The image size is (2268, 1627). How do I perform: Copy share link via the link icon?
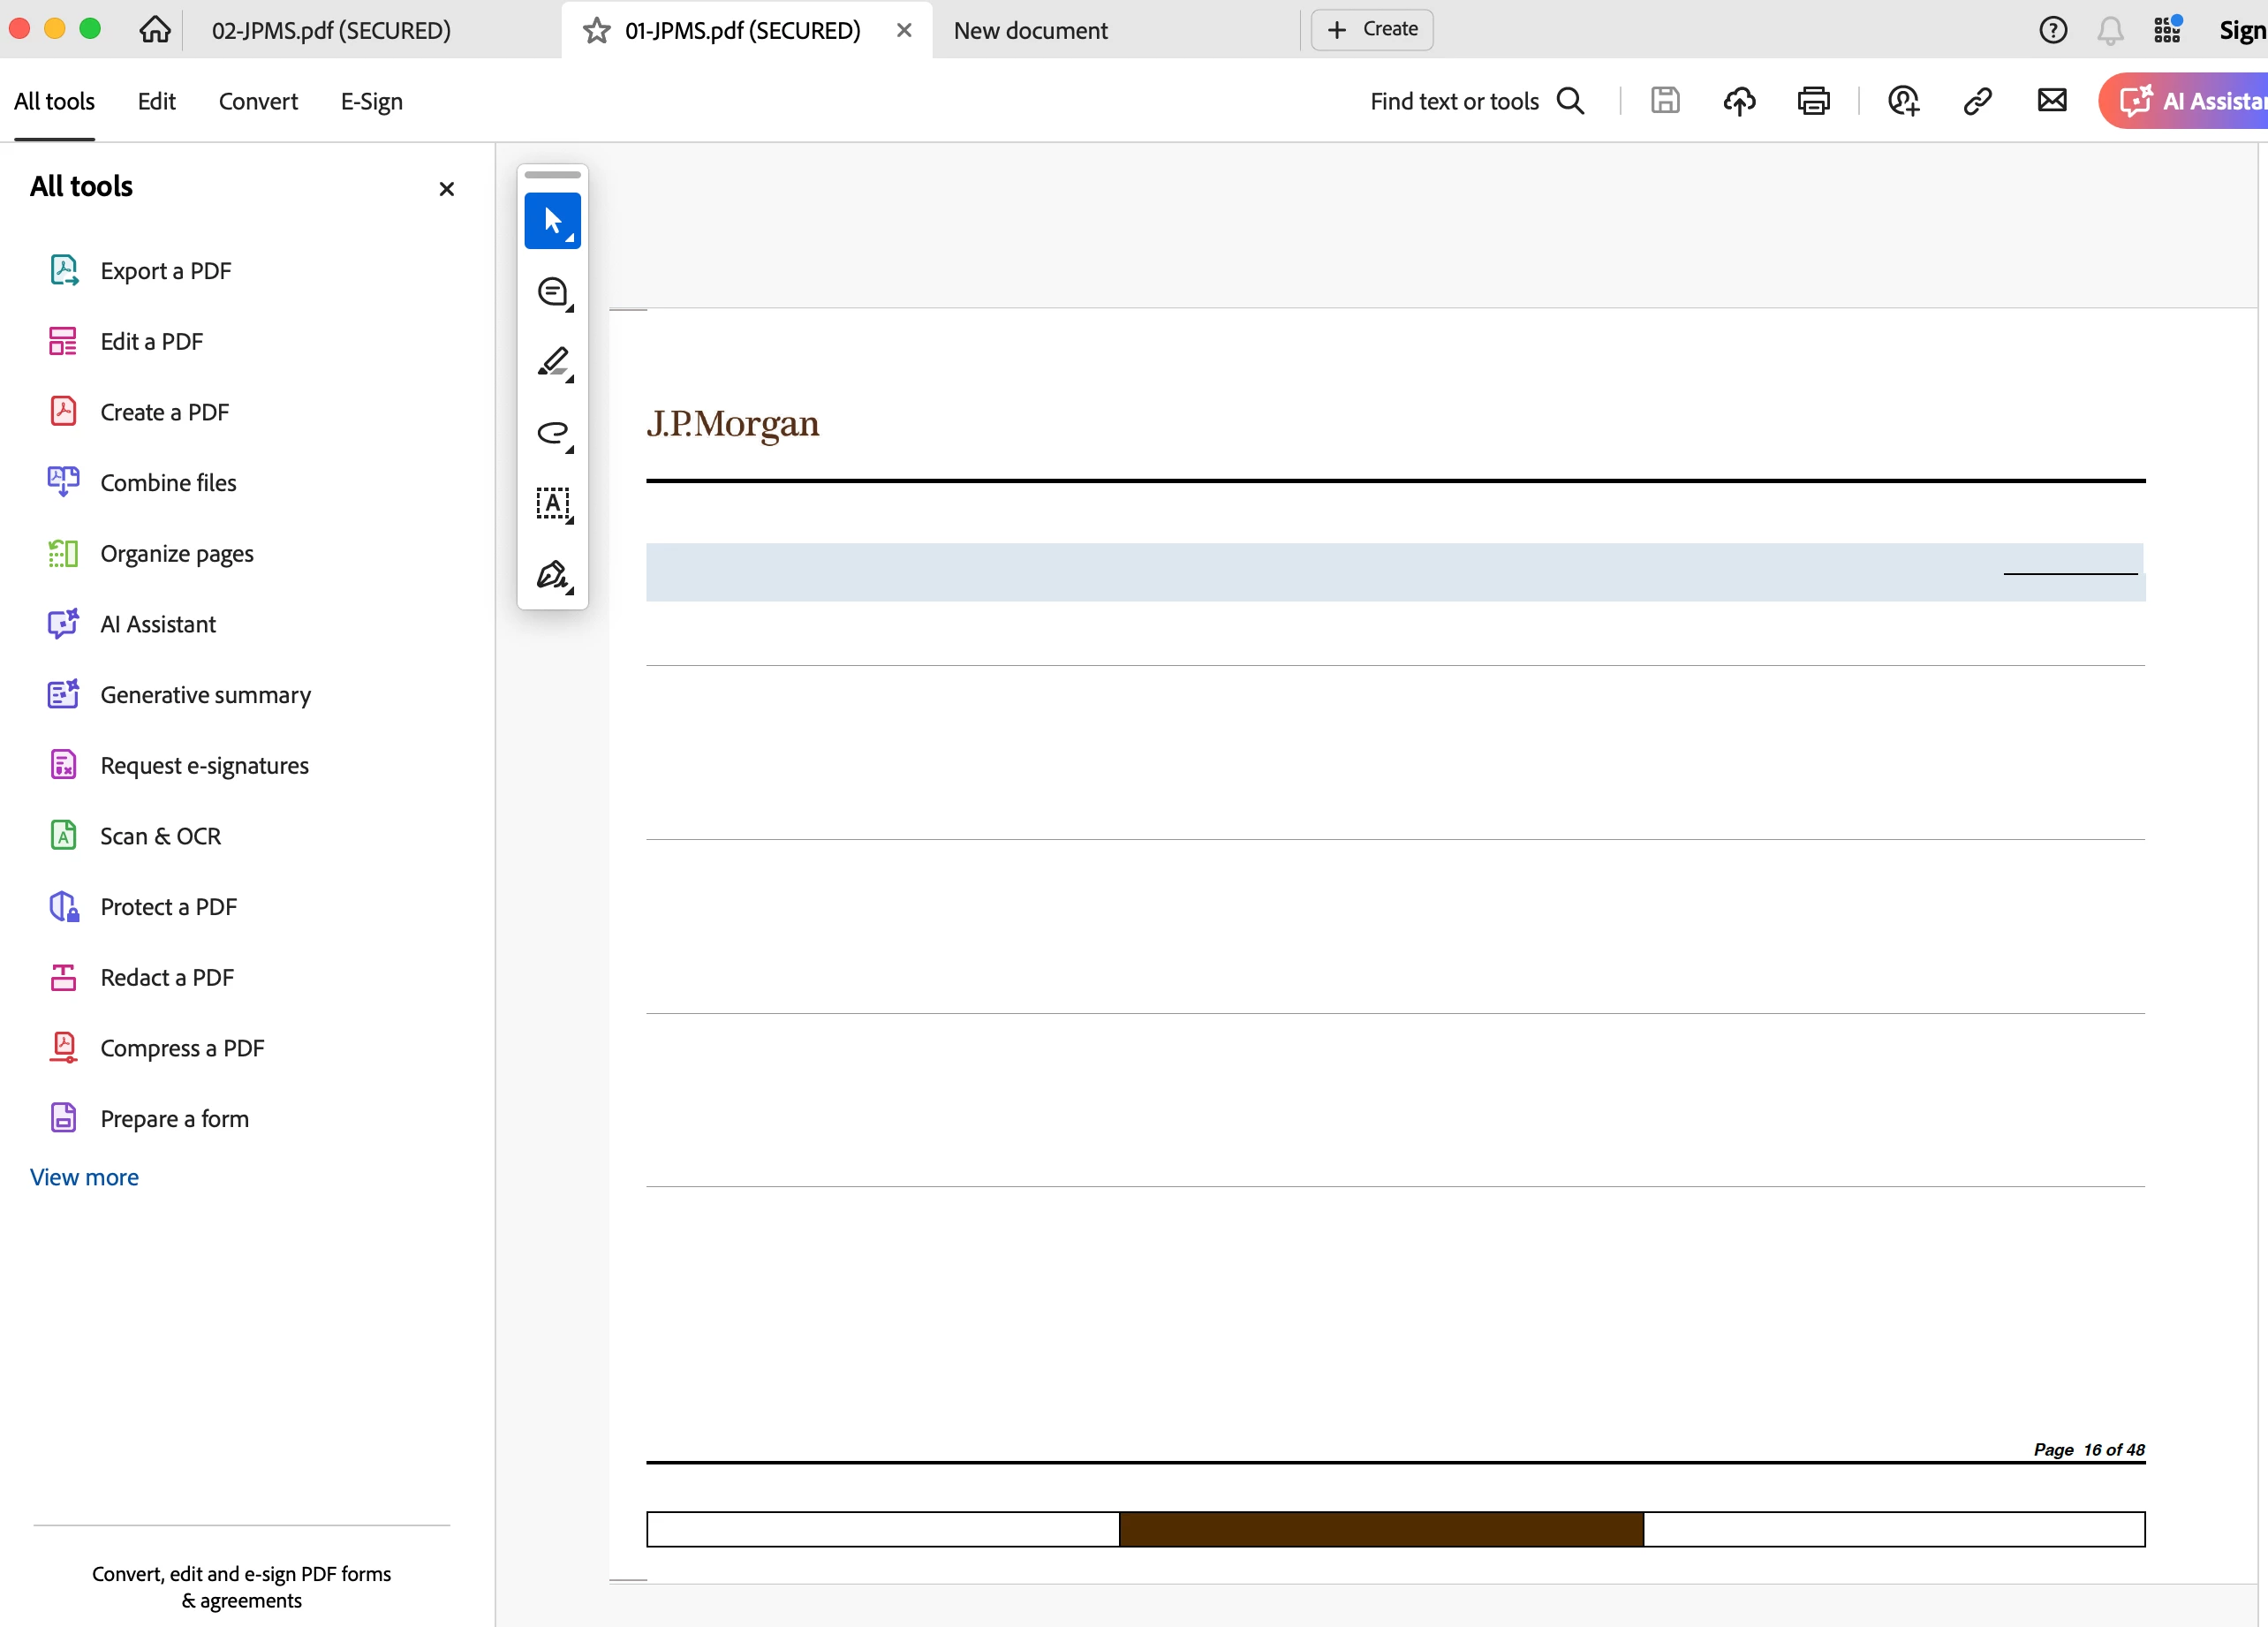click(1977, 101)
